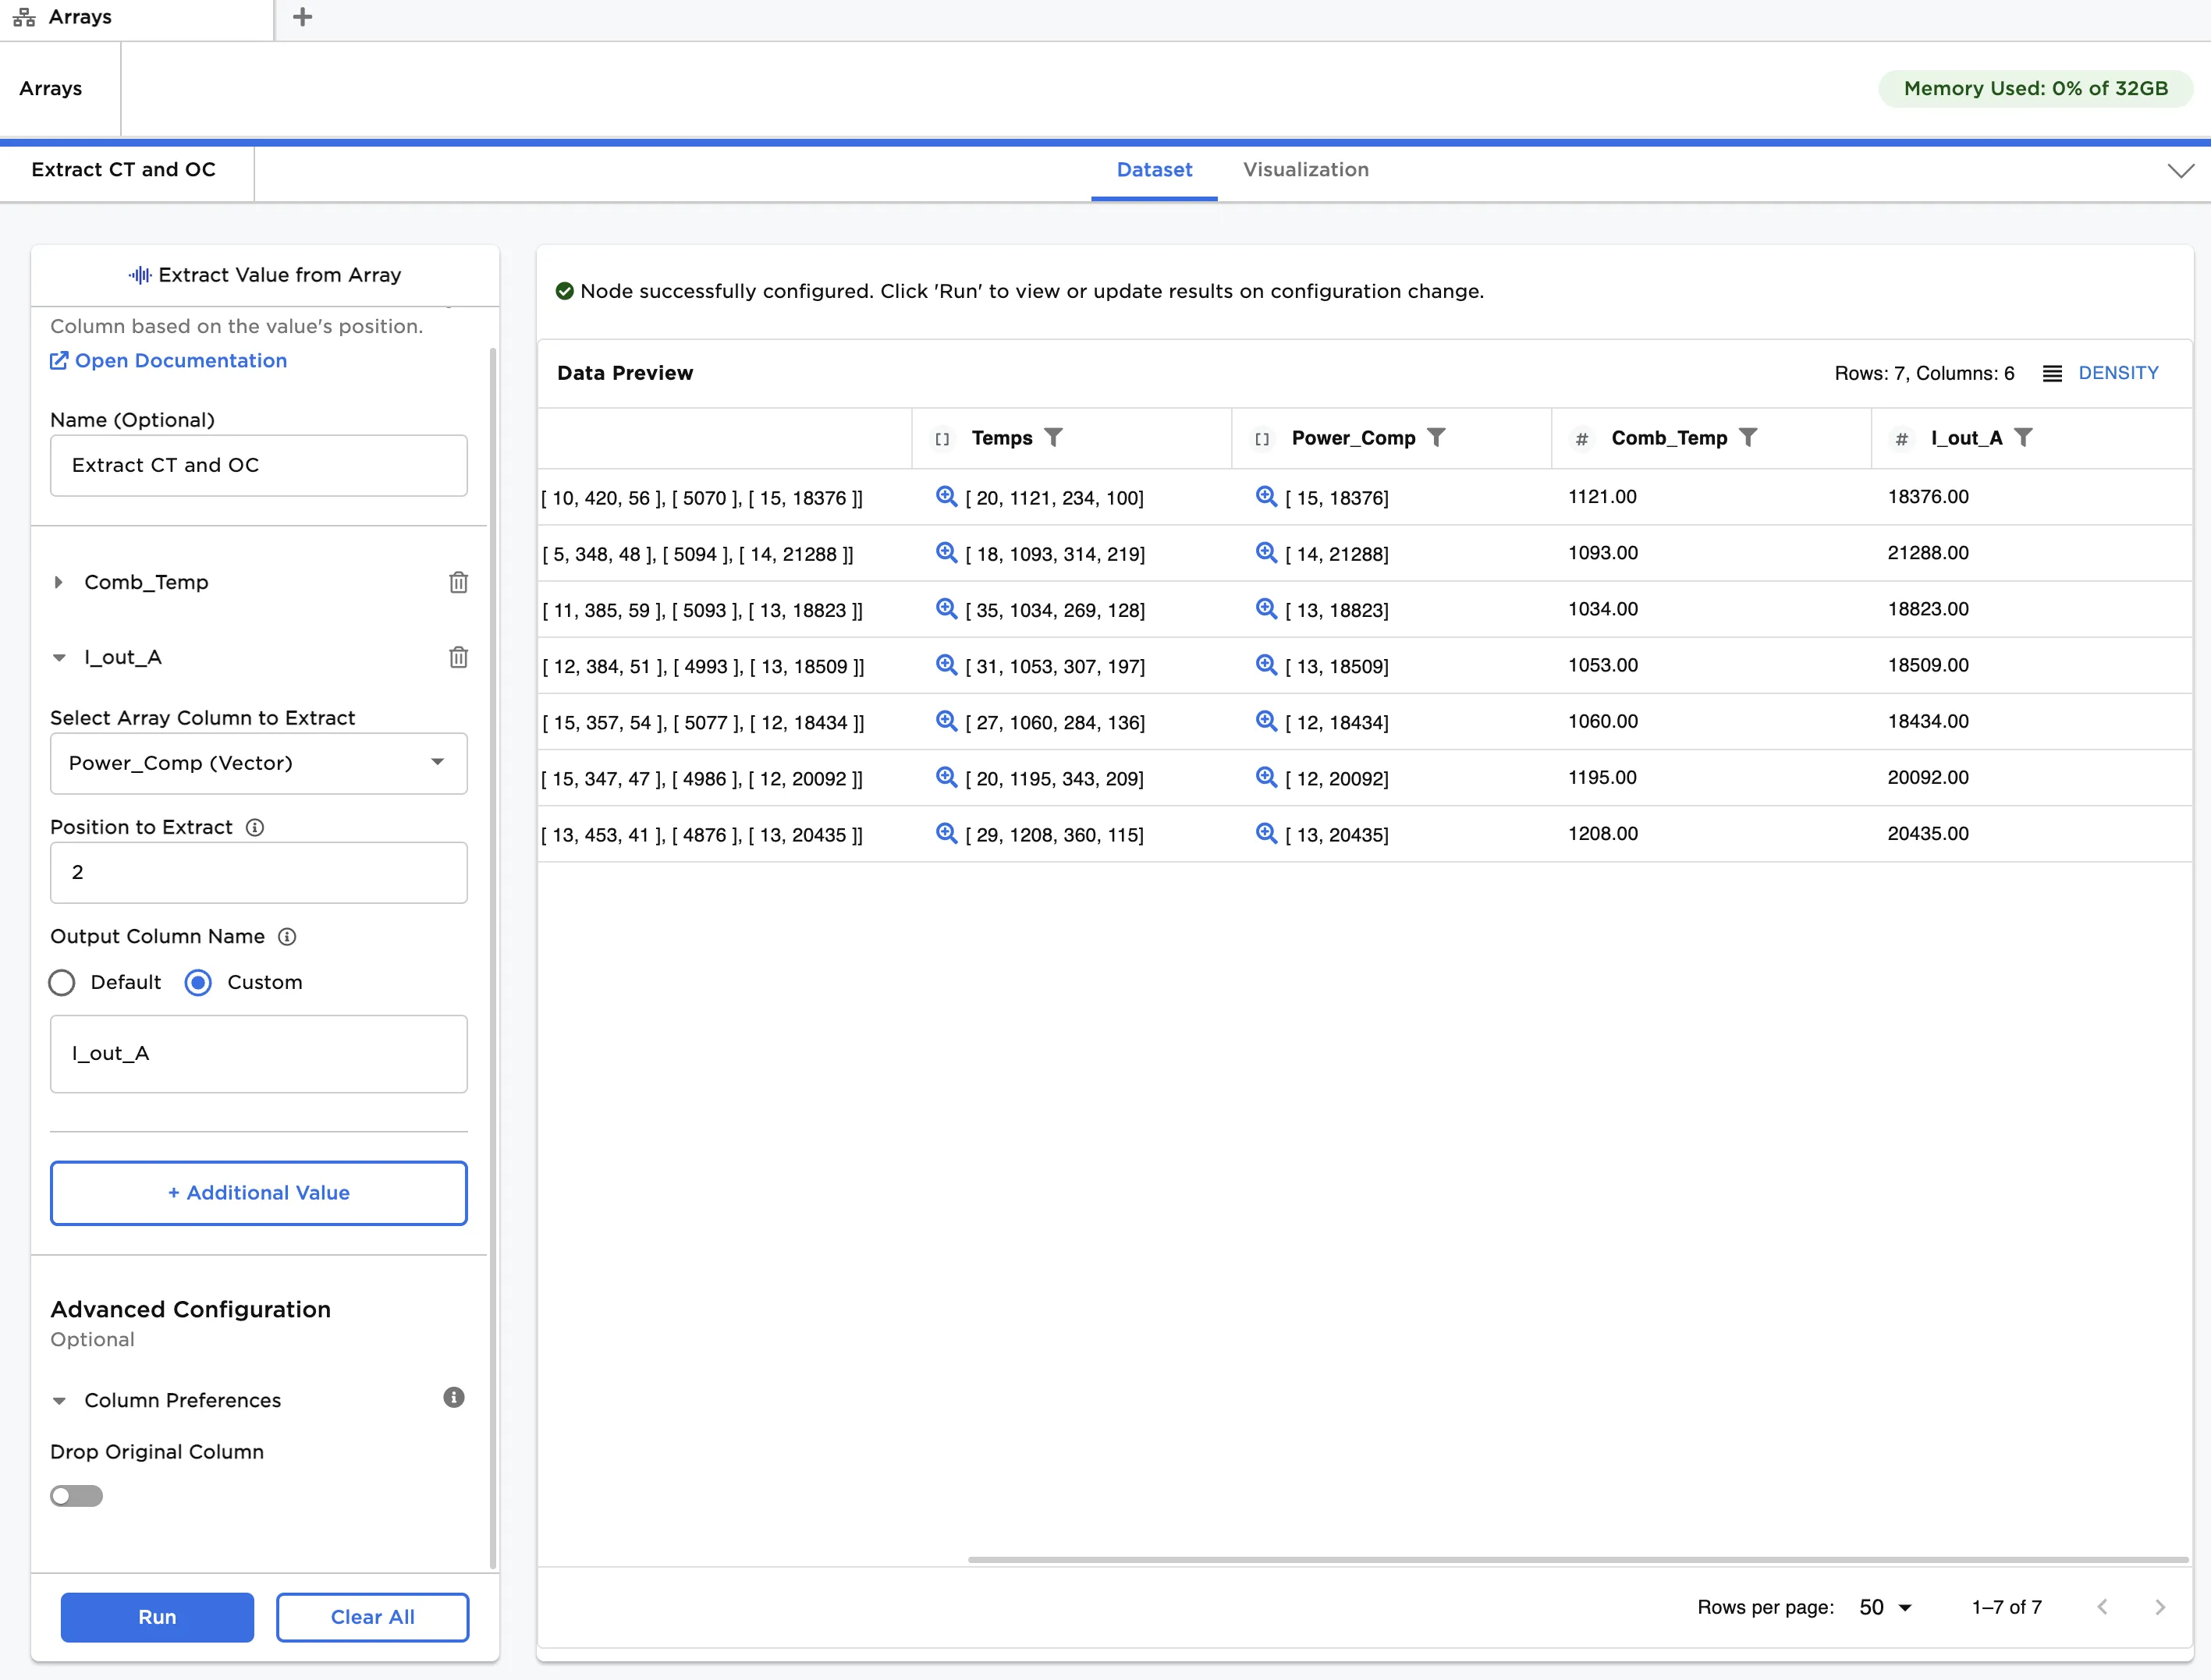Viewport: 2211px width, 1680px height.
Task: Select Default output column name option
Action: (x=62, y=982)
